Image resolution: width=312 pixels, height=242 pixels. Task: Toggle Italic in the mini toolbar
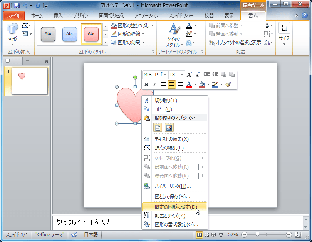pyautogui.click(x=154, y=84)
